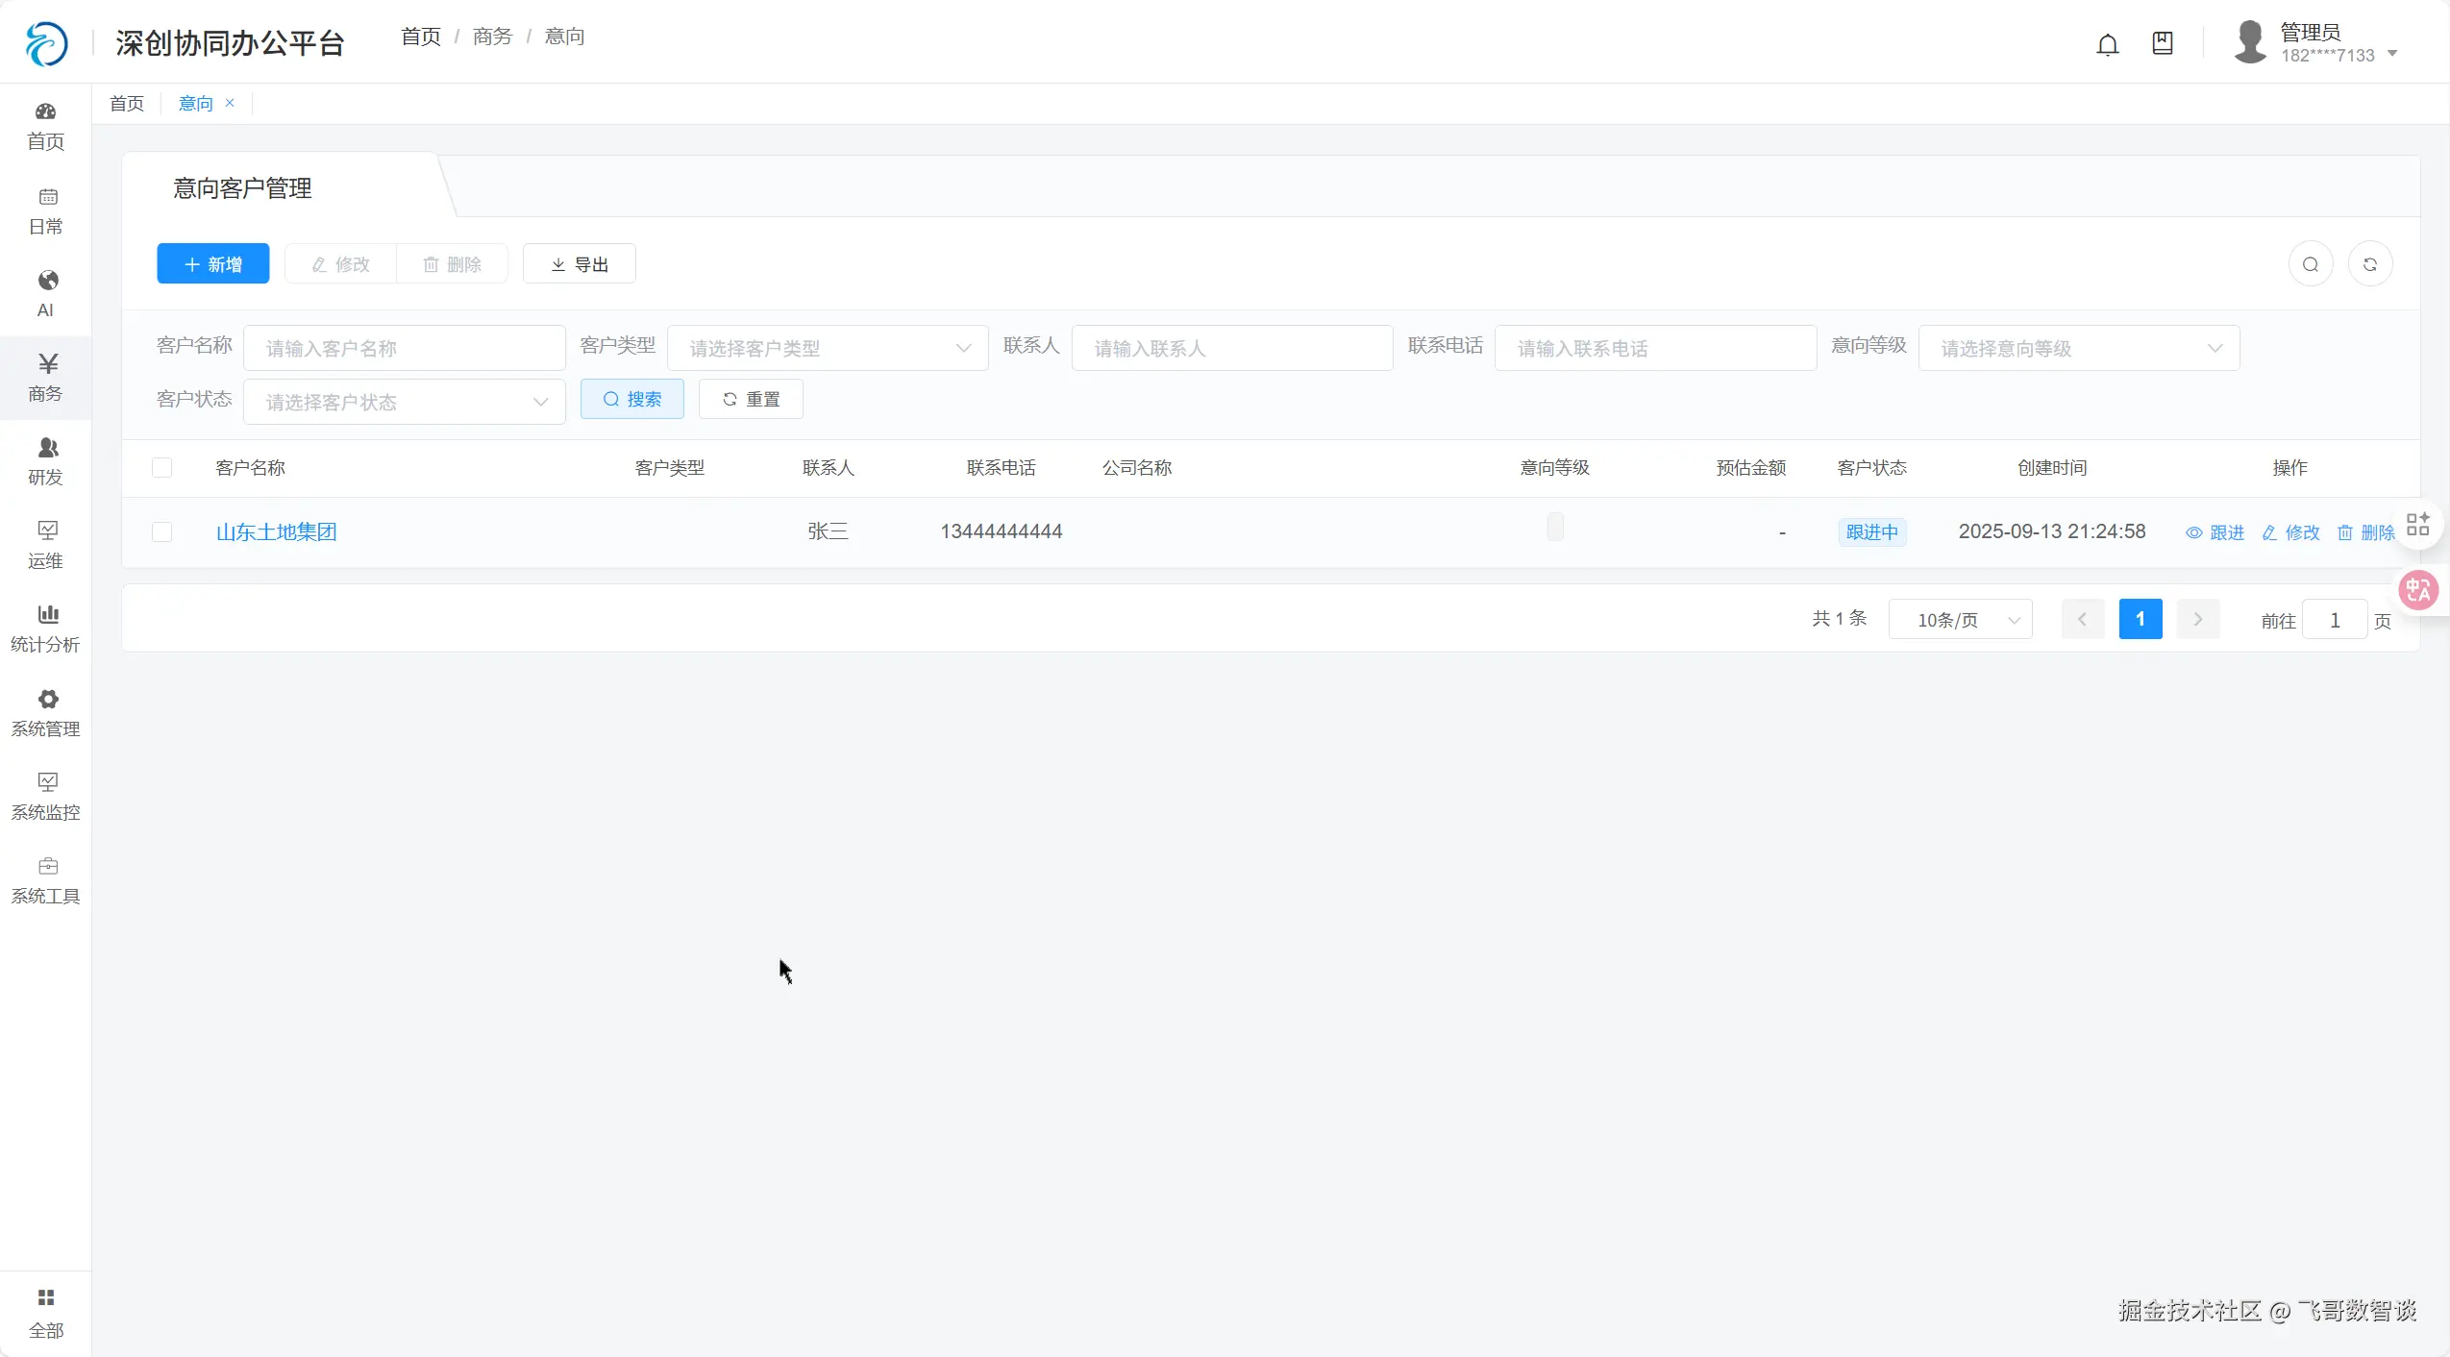
Task: Click the 客户名称 search input field
Action: tap(404, 348)
